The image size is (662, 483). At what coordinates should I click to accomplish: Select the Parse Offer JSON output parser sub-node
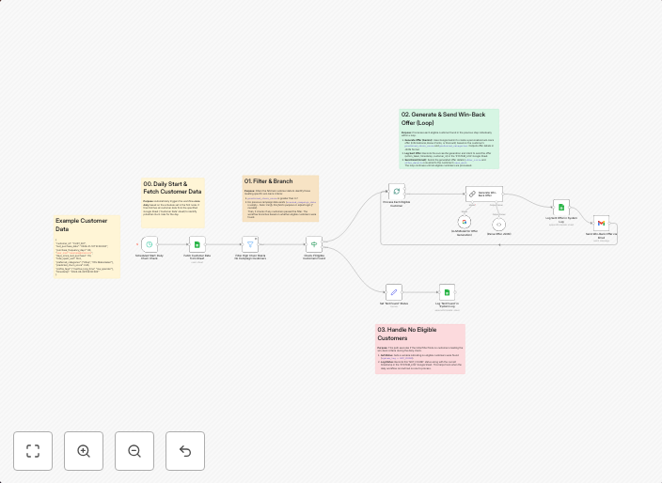coord(498,225)
